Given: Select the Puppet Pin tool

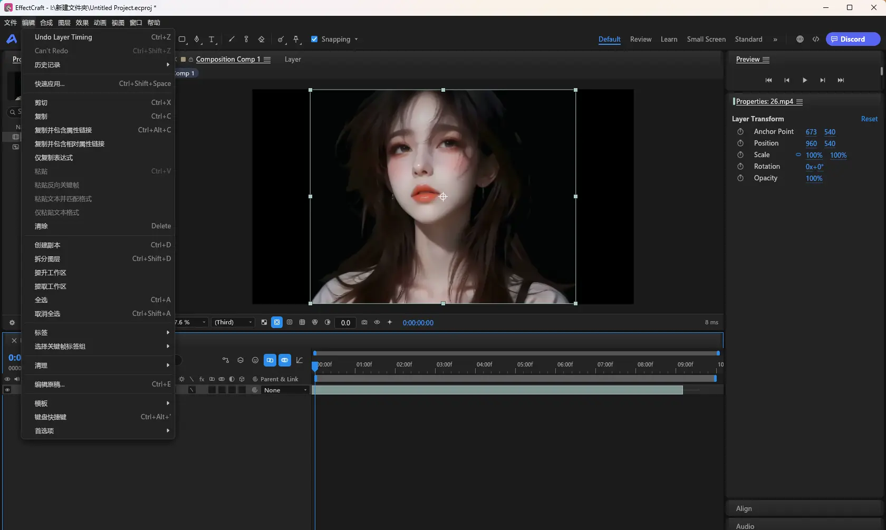Looking at the screenshot, I should point(296,40).
